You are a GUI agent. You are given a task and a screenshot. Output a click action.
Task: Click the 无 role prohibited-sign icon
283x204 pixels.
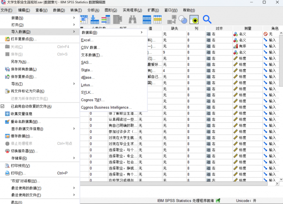[x=266, y=34]
